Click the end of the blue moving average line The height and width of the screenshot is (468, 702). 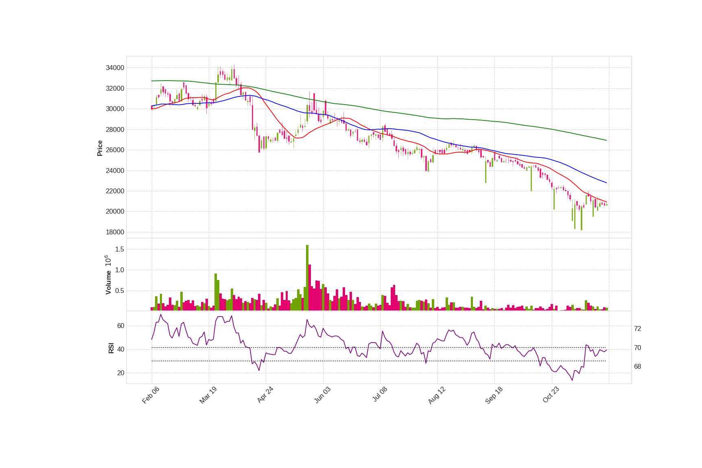(606, 183)
